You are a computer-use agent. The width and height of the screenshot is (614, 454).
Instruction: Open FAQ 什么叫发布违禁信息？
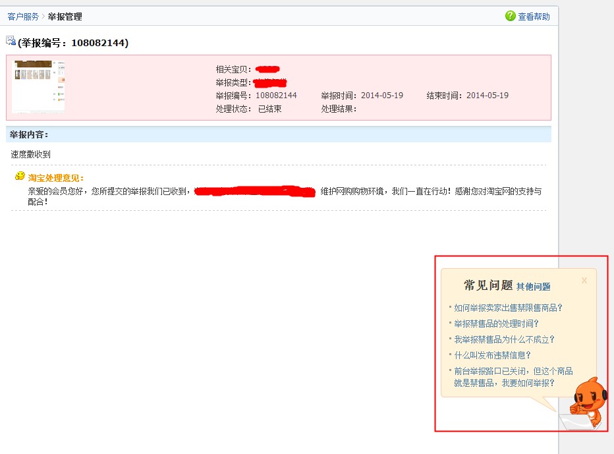tap(492, 355)
